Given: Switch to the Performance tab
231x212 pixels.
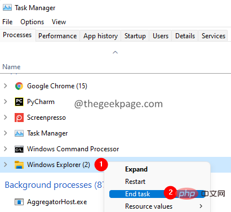Looking at the screenshot, I should click(x=57, y=36).
